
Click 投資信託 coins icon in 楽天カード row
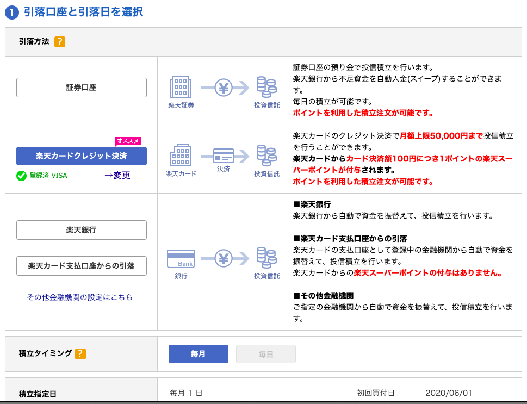click(266, 156)
